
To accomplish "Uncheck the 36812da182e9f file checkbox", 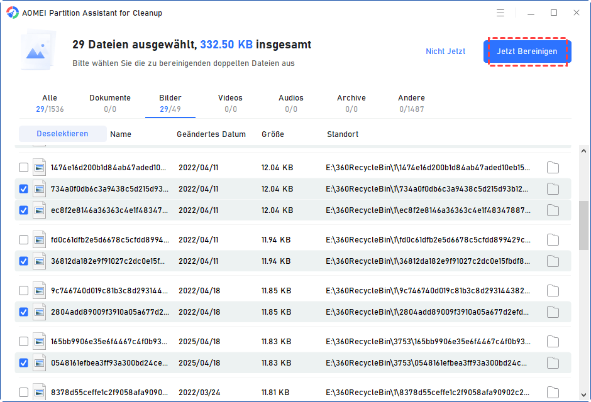I will point(23,261).
